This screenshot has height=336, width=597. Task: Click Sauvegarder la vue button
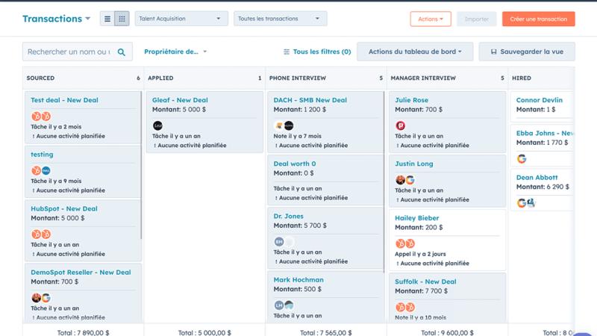(x=527, y=52)
